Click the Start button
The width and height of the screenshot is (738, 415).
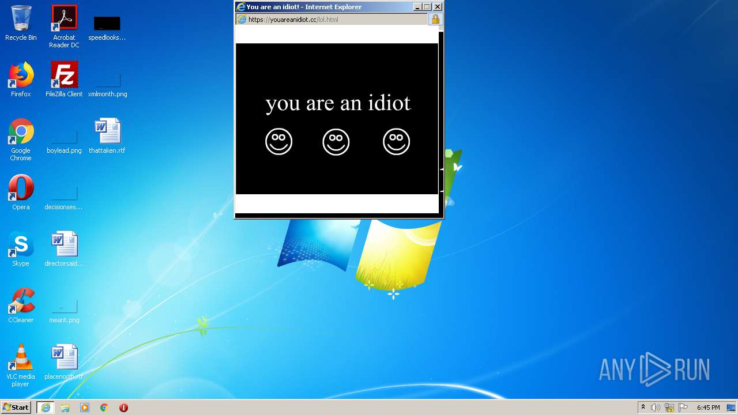(16, 407)
